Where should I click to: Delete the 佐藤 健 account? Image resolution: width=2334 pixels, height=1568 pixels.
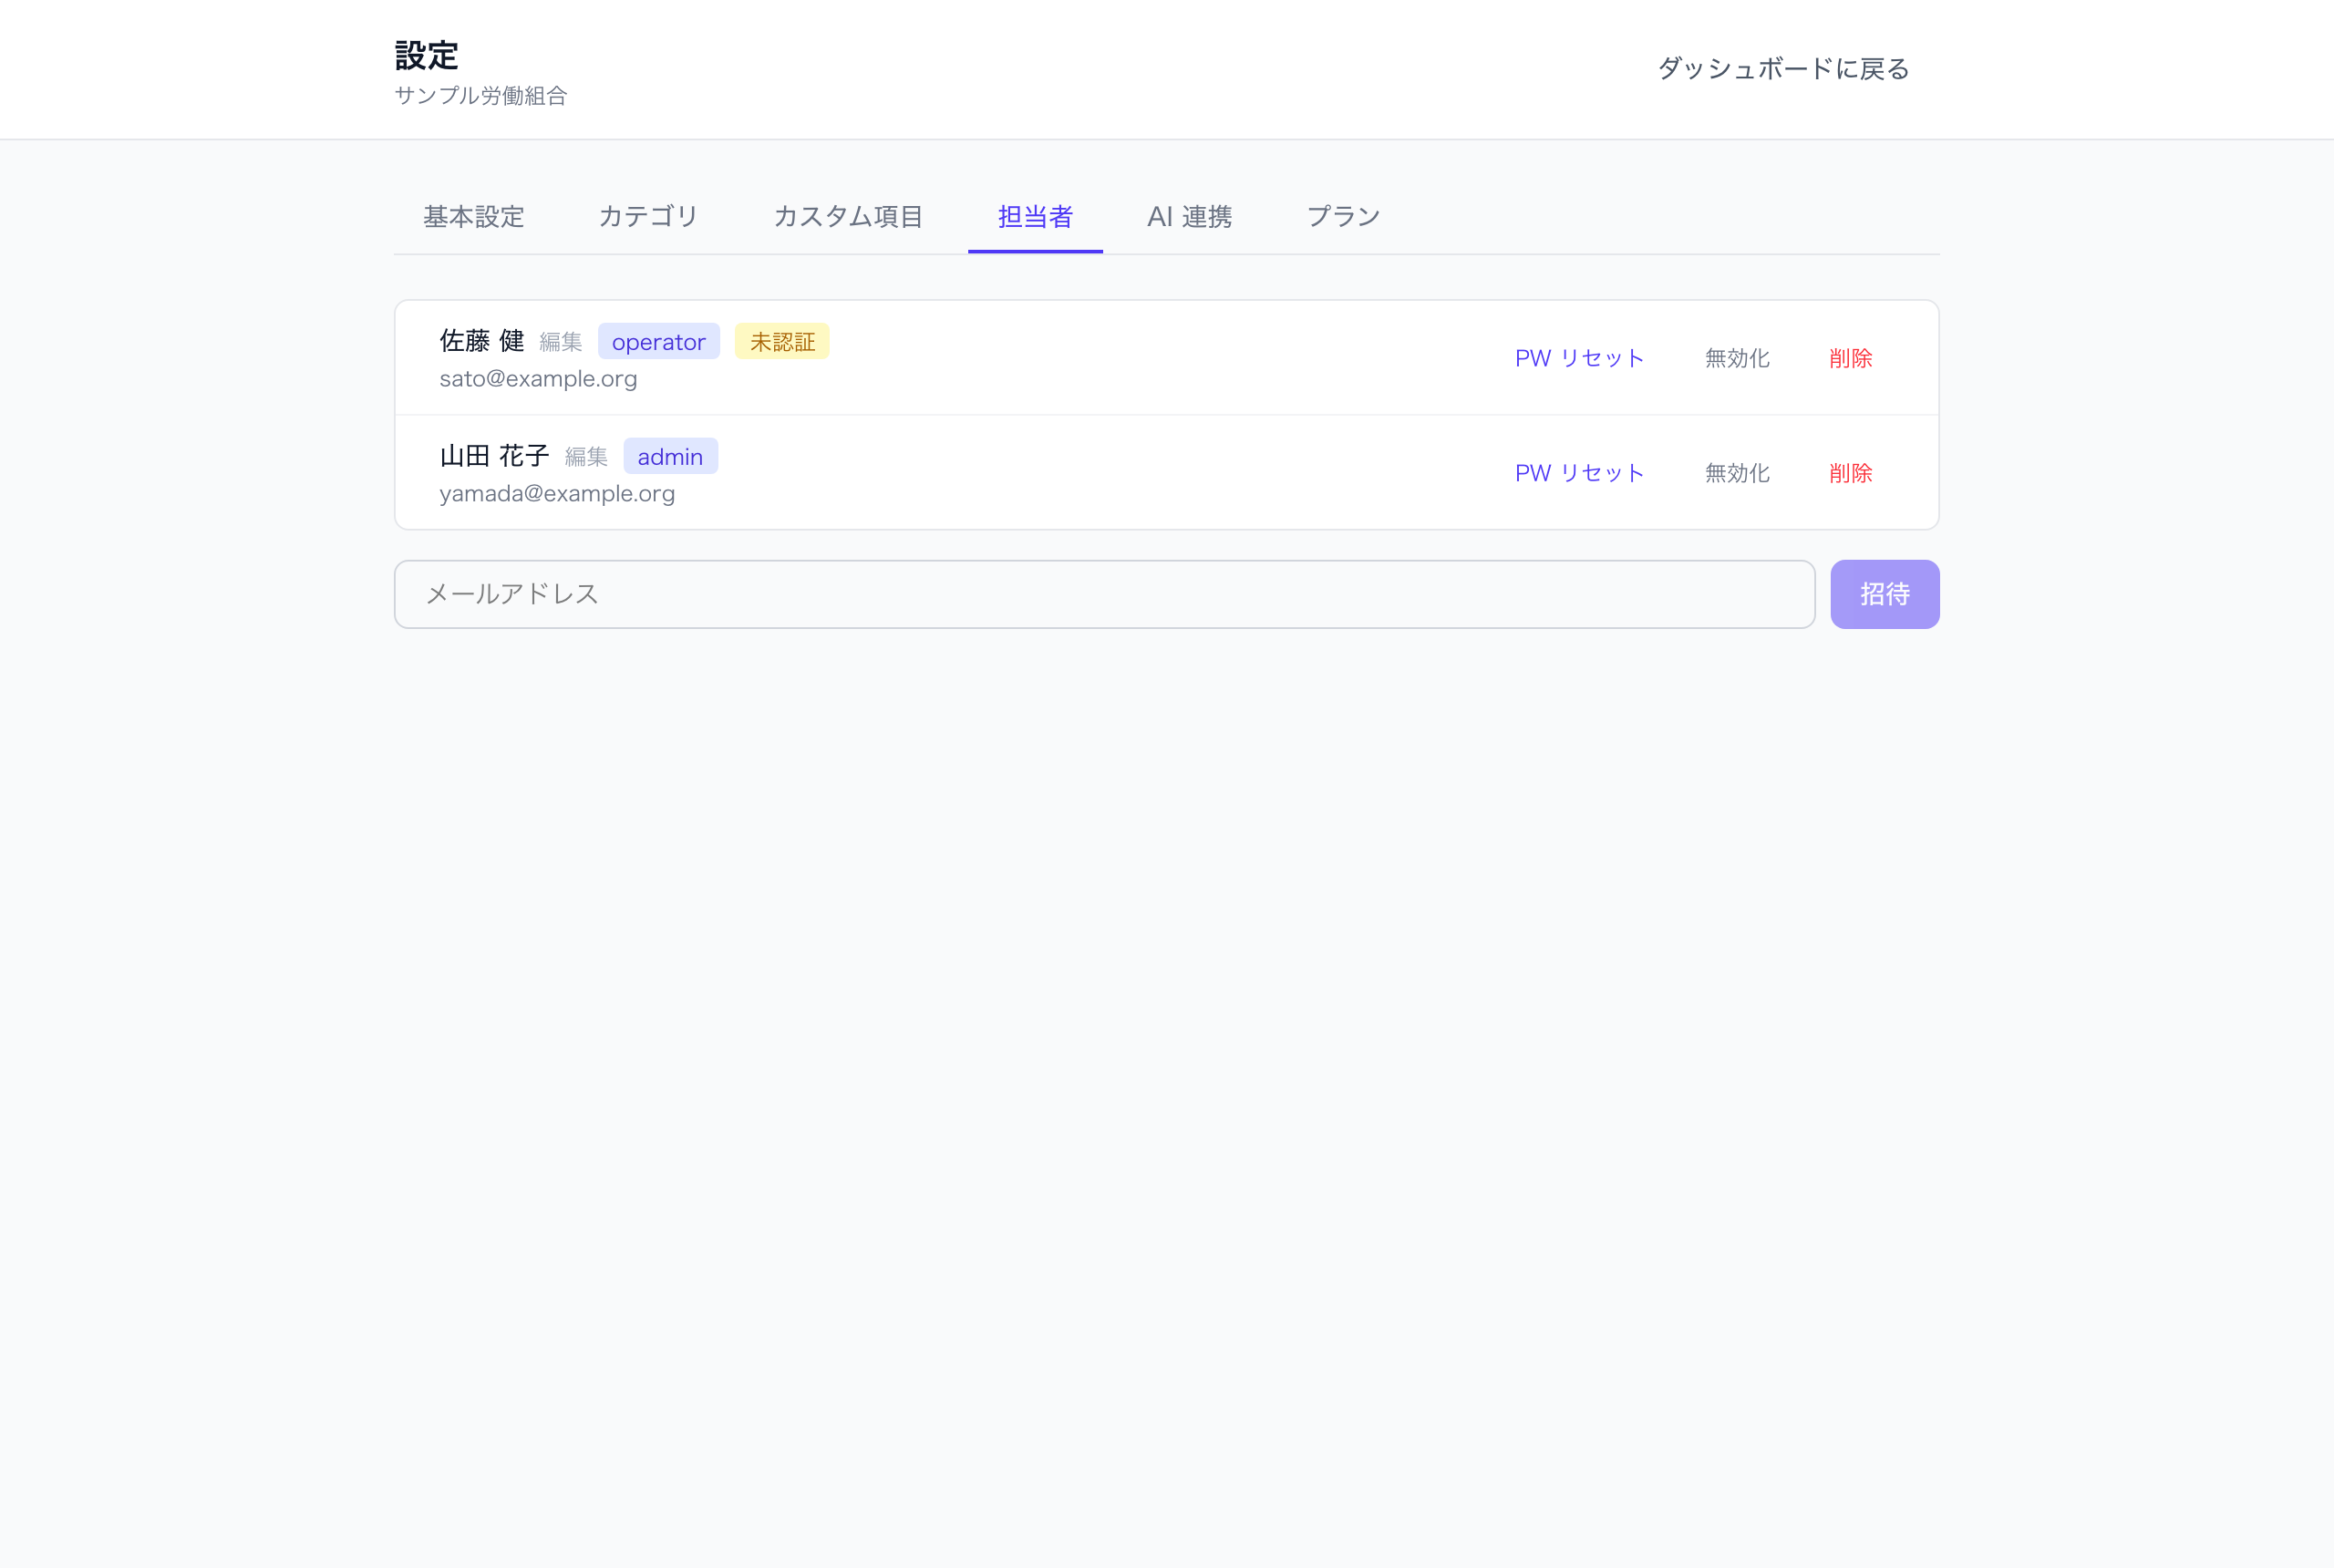[x=1850, y=358]
